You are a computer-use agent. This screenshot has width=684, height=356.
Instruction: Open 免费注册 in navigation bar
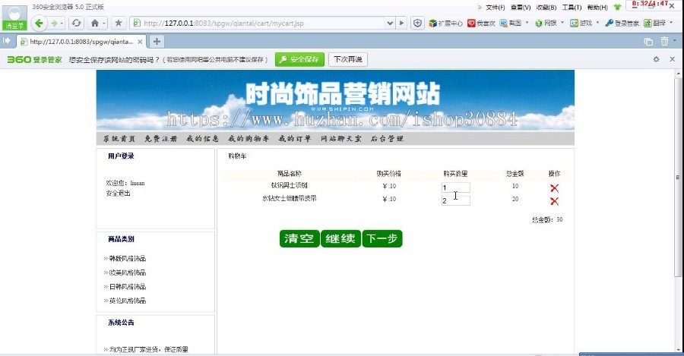point(161,139)
